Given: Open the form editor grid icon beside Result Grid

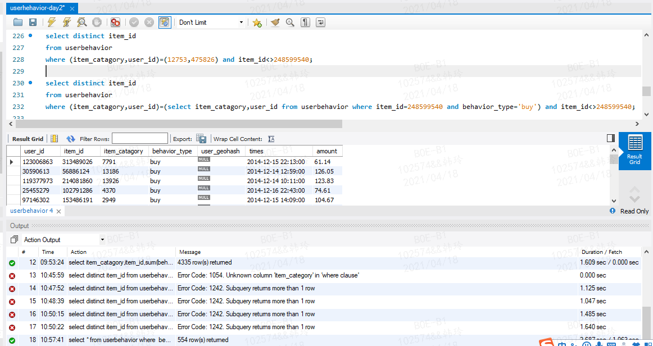Looking at the screenshot, I should (54, 139).
